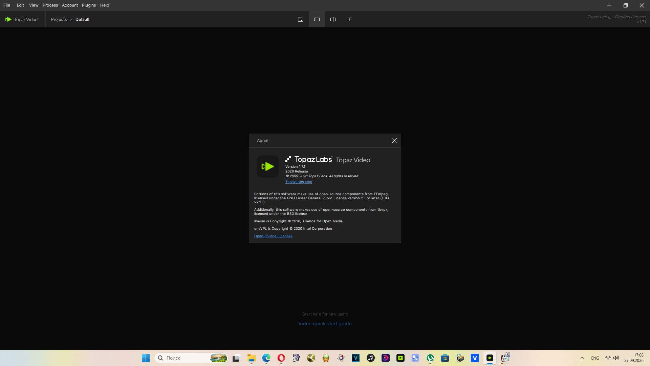Open the Account menu

pos(70,5)
